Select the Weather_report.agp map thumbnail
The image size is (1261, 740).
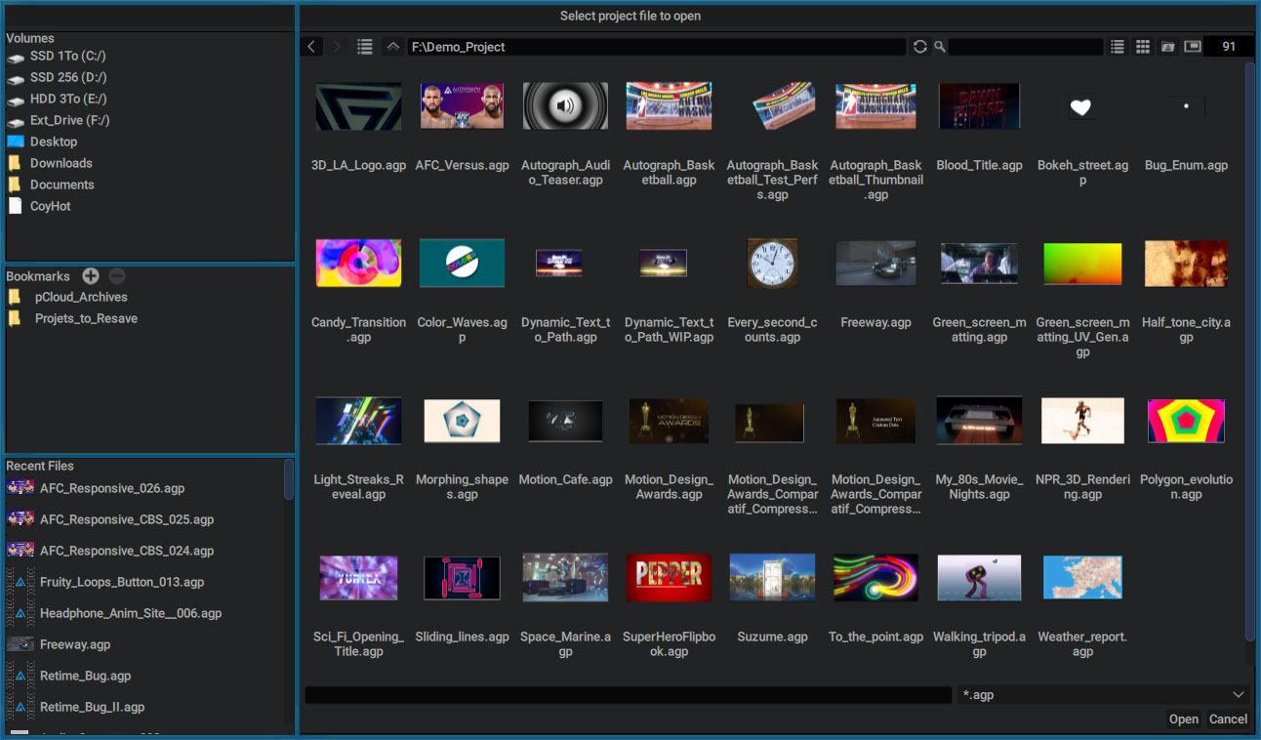[x=1082, y=578]
